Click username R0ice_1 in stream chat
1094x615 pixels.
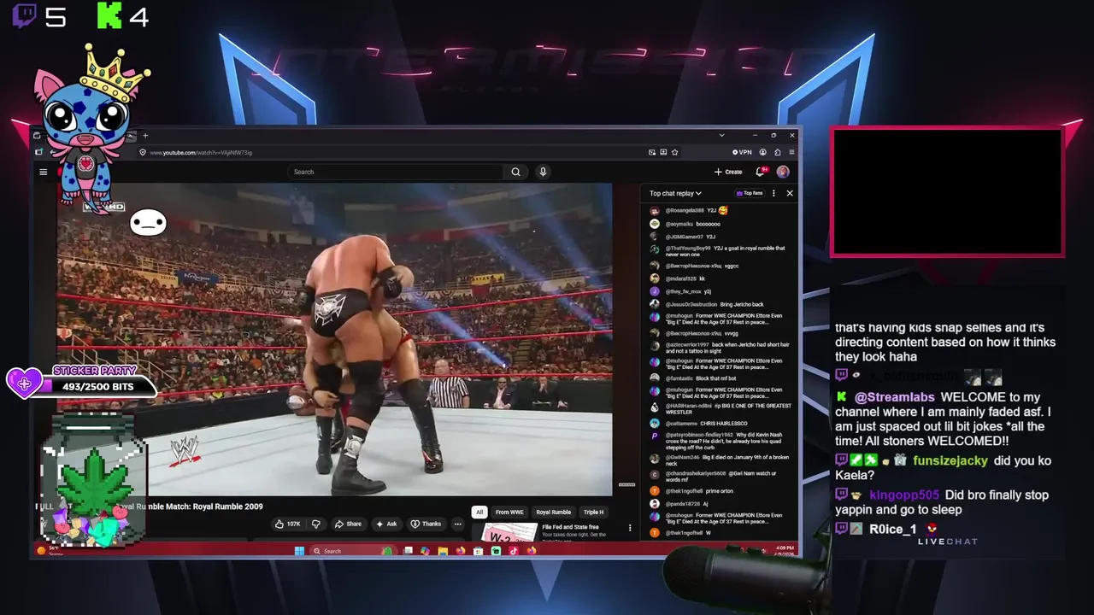pos(893,529)
